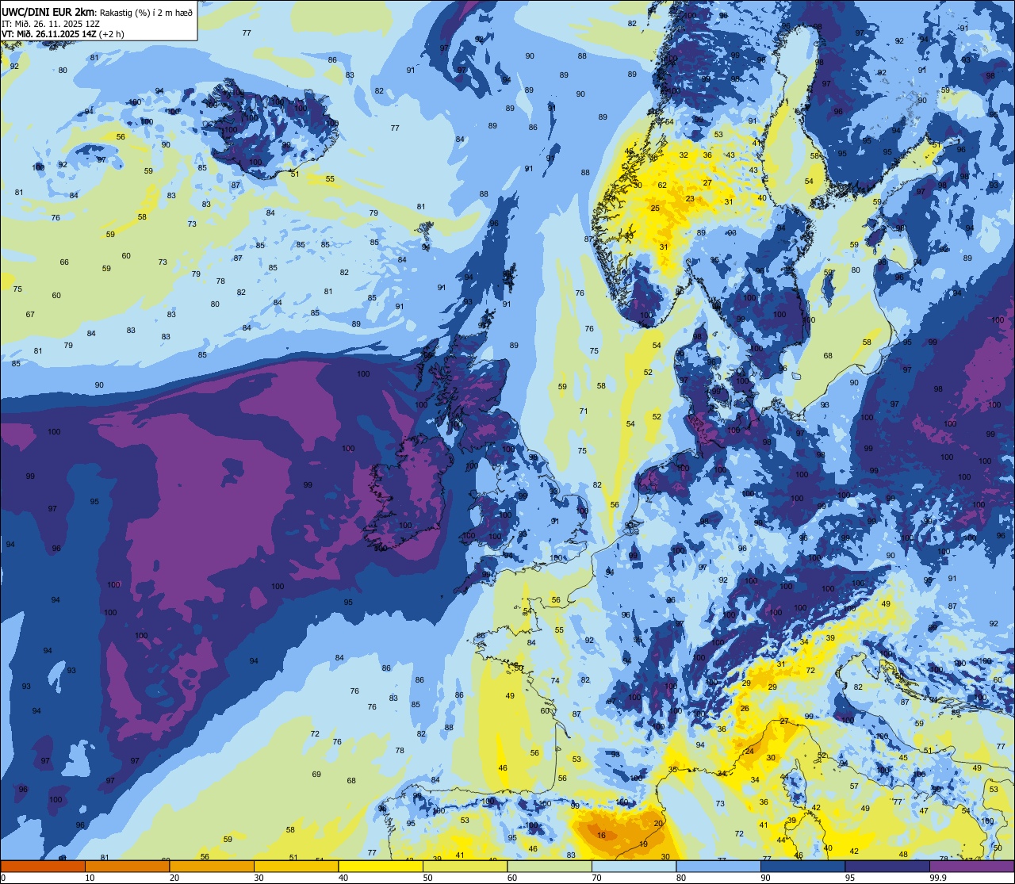Click the purple legend segment above 99.9
The width and height of the screenshot is (1015, 884).
click(x=971, y=866)
